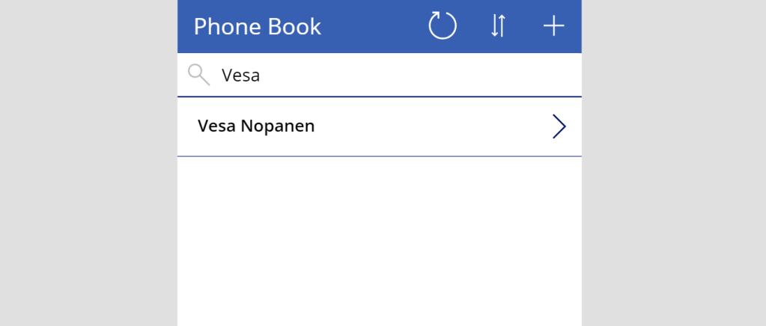Click the magnifying glass search icon
The width and height of the screenshot is (766, 326).
point(198,75)
